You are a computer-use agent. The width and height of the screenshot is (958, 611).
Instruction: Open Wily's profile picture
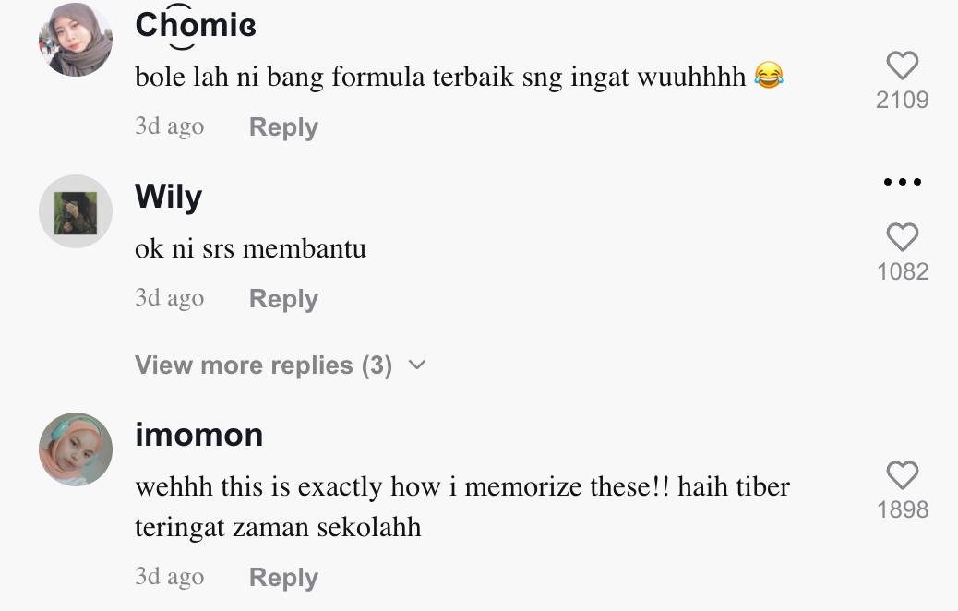click(76, 211)
